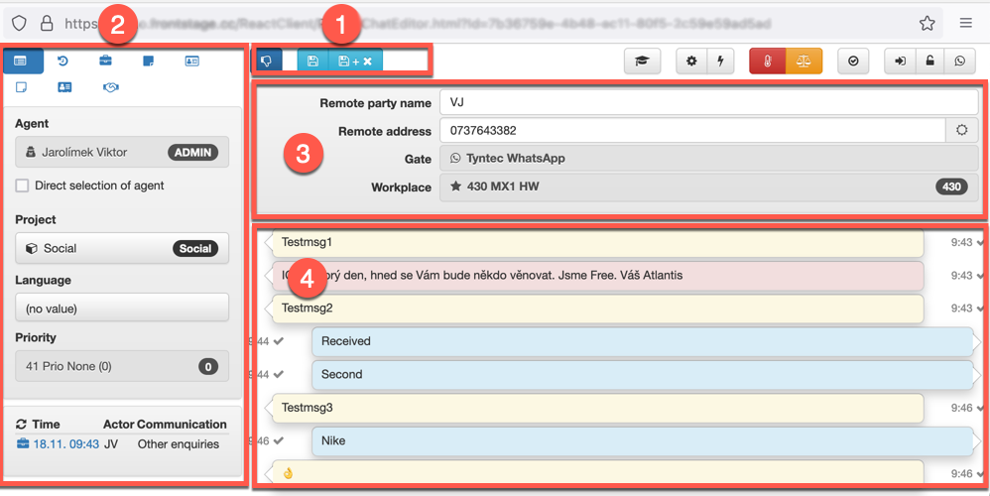Click the lightning bolt button
Image resolution: width=990 pixels, height=496 pixels.
[720, 62]
